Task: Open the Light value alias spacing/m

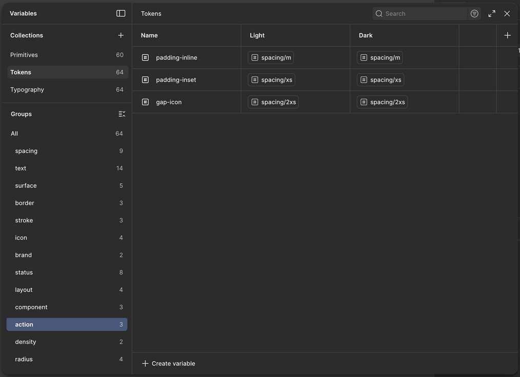Action: (271, 57)
